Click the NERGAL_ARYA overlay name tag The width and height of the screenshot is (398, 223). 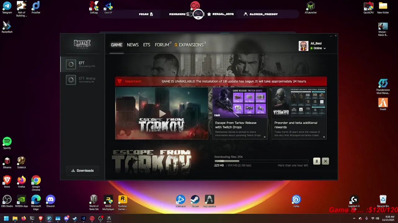click(221, 14)
